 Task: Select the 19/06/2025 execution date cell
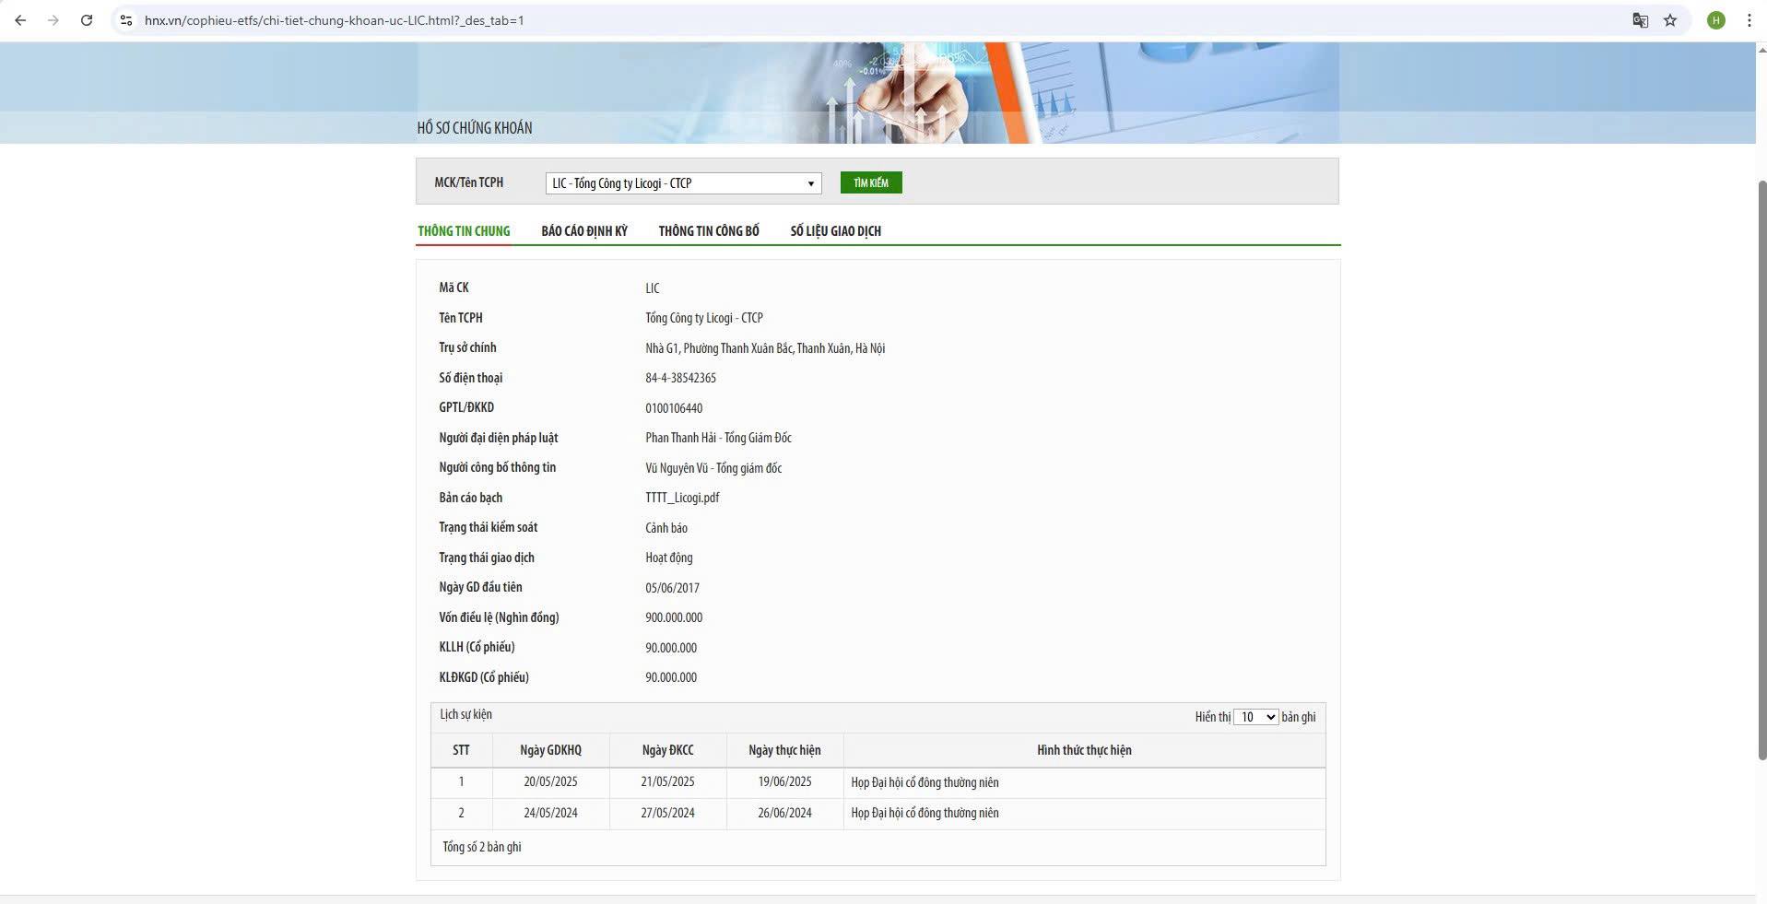pos(784,781)
